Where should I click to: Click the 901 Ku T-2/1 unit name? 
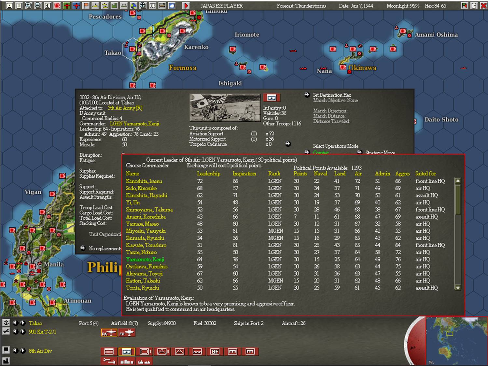[42, 332]
